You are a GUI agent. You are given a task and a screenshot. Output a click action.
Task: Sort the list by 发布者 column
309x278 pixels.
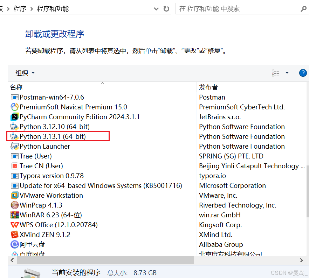tap(208, 87)
